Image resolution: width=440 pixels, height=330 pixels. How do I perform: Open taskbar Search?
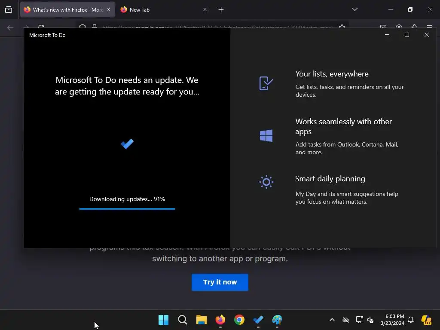click(x=182, y=320)
